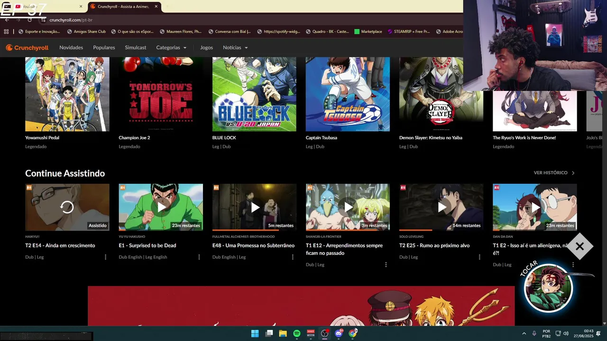Click the TOCAR Tanjiro floating badge
The height and width of the screenshot is (341, 607).
click(549, 287)
